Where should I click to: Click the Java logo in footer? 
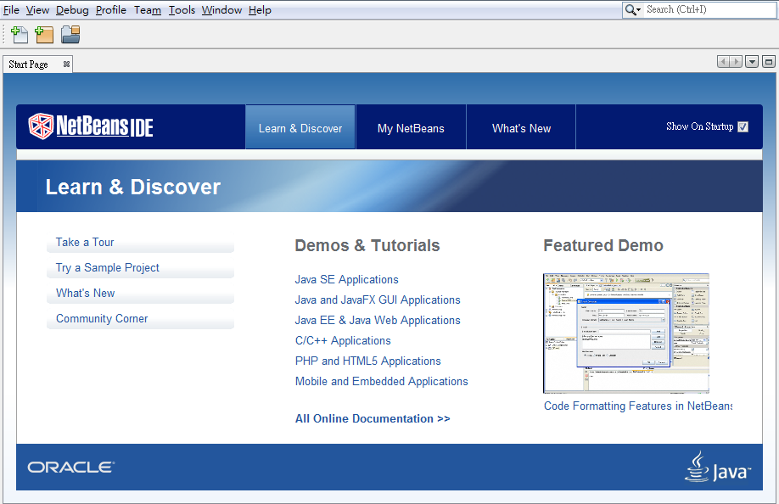(718, 467)
